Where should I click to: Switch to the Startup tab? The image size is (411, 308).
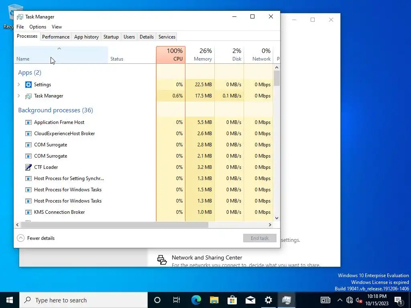point(111,37)
